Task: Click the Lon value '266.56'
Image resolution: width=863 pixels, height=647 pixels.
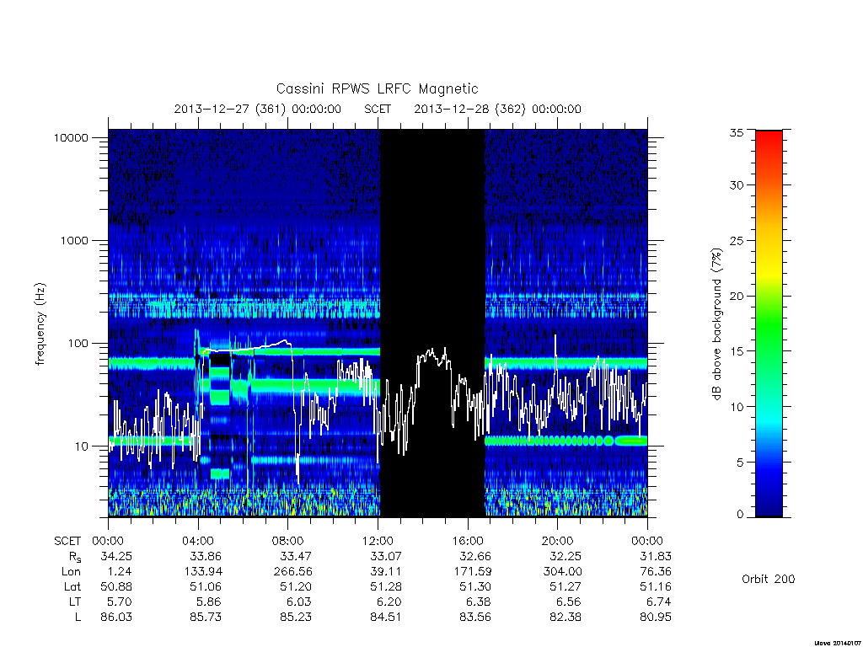Action: tap(292, 572)
